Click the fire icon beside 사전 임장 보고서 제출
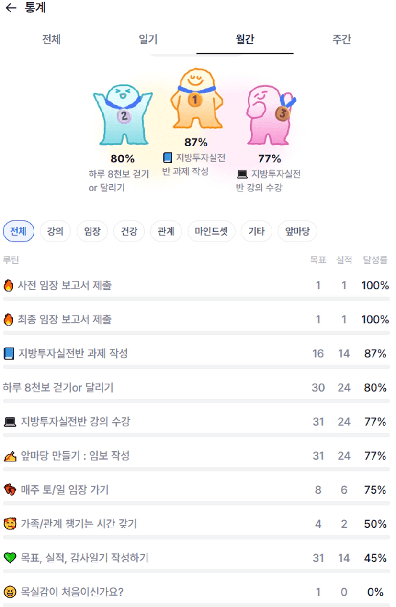The height and width of the screenshot is (607, 396). (x=9, y=286)
